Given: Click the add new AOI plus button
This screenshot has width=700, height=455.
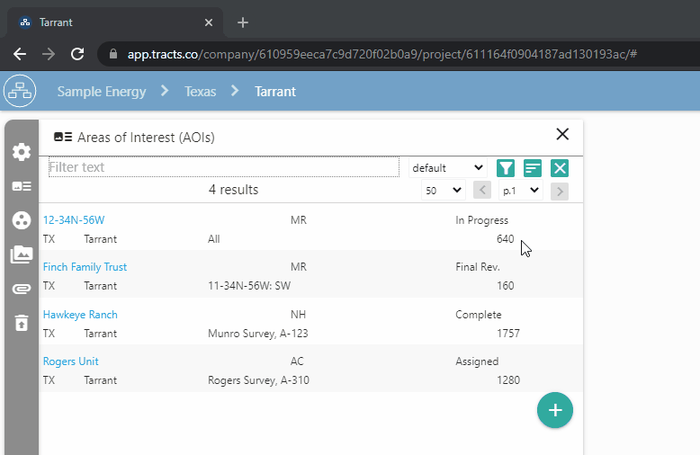Looking at the screenshot, I should (x=555, y=410).
